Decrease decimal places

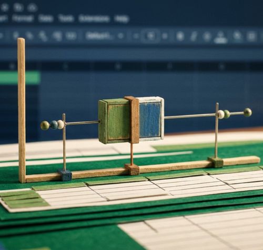coord(43,36)
